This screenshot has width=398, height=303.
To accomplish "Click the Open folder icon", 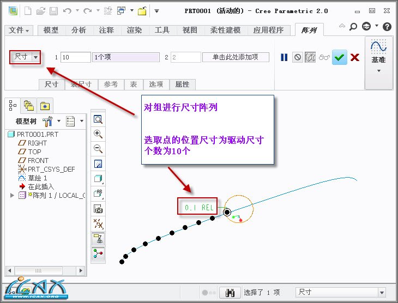I will point(40,11).
